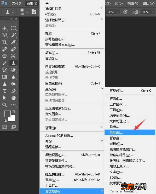Select the Spot Healing Brush tool
This screenshot has height=194, width=156.
(5, 49)
